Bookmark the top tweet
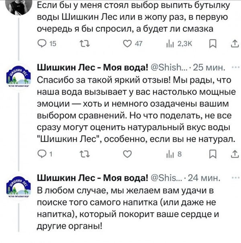The image size is (241, 243). (x=212, y=44)
